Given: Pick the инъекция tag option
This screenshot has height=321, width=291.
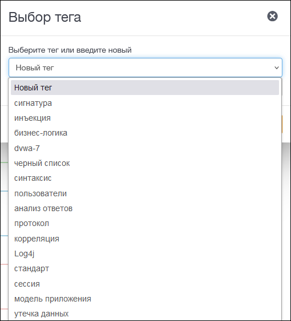Looking at the screenshot, I should pos(145,118).
